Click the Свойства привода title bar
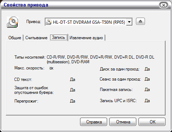172x132 pixels. click(79, 5)
